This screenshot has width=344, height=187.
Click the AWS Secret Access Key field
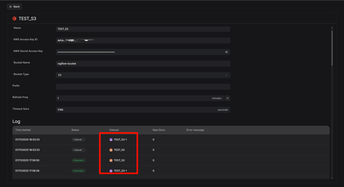click(143, 52)
